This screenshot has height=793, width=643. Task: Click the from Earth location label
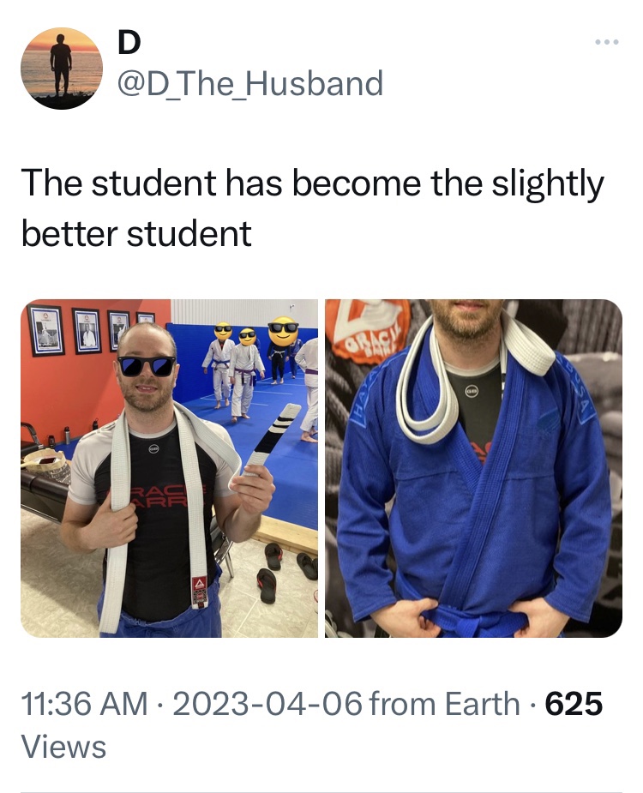445,704
